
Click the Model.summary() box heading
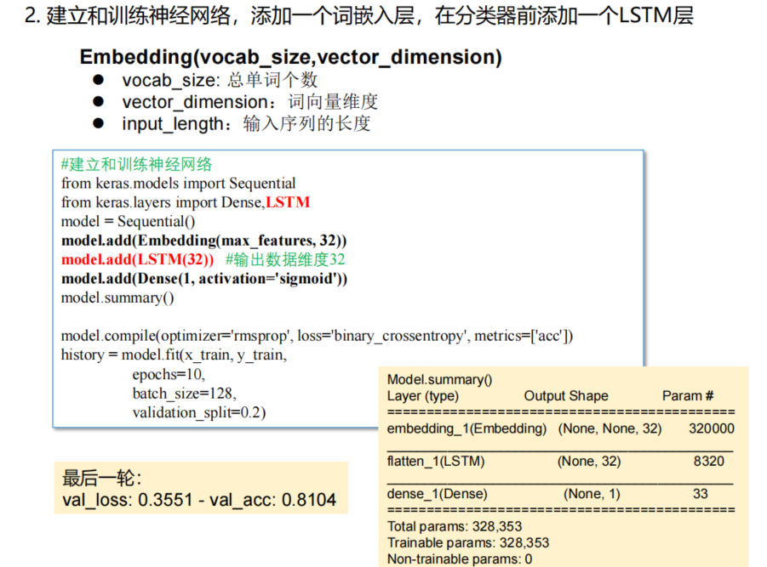point(440,379)
